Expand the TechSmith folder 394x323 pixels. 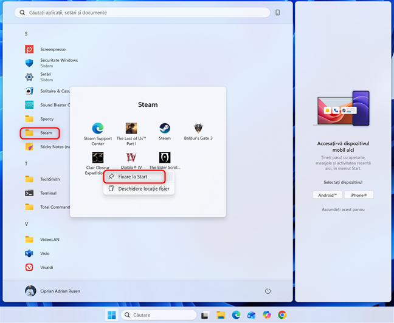click(x=50, y=179)
